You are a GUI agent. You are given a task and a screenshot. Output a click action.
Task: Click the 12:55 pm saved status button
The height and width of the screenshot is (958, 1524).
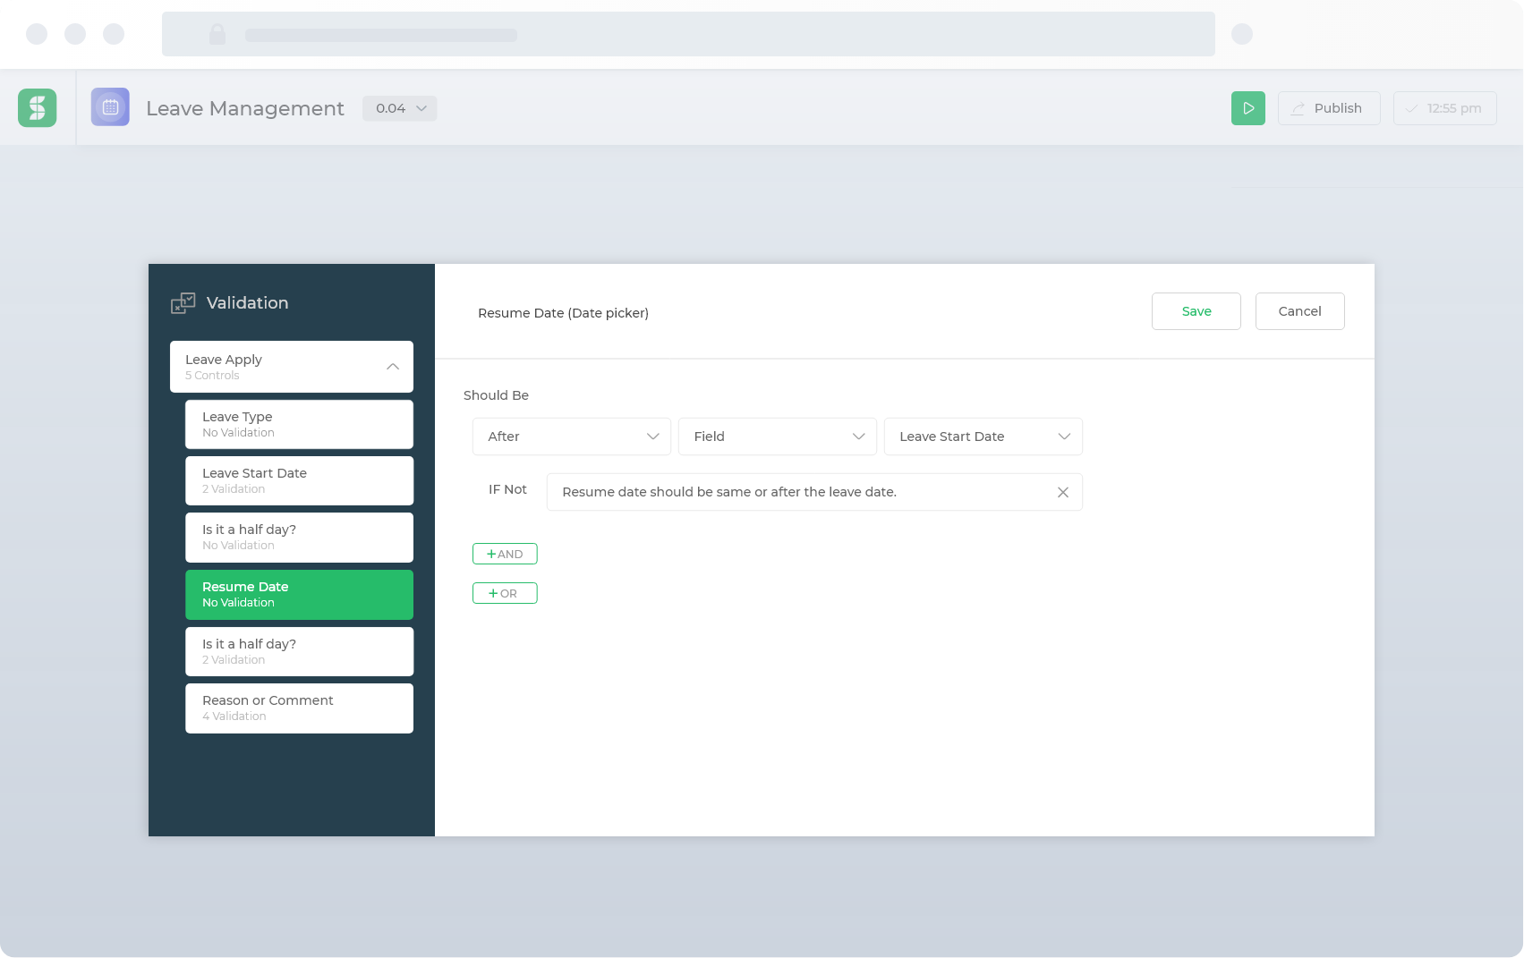pyautogui.click(x=1445, y=108)
